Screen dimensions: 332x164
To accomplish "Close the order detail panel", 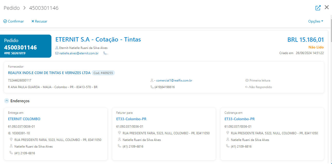I will pyautogui.click(x=327, y=7).
